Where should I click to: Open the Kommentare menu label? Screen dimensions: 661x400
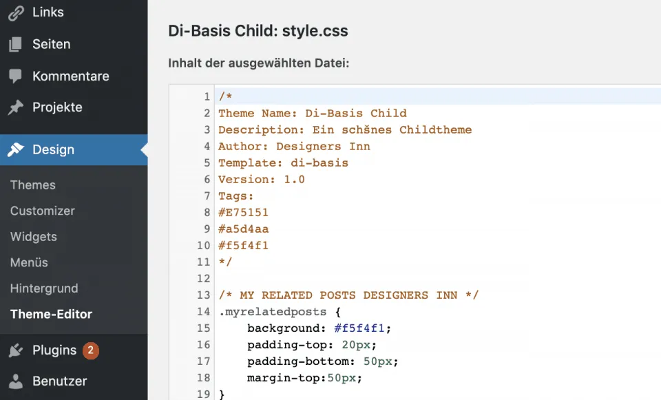click(x=71, y=76)
